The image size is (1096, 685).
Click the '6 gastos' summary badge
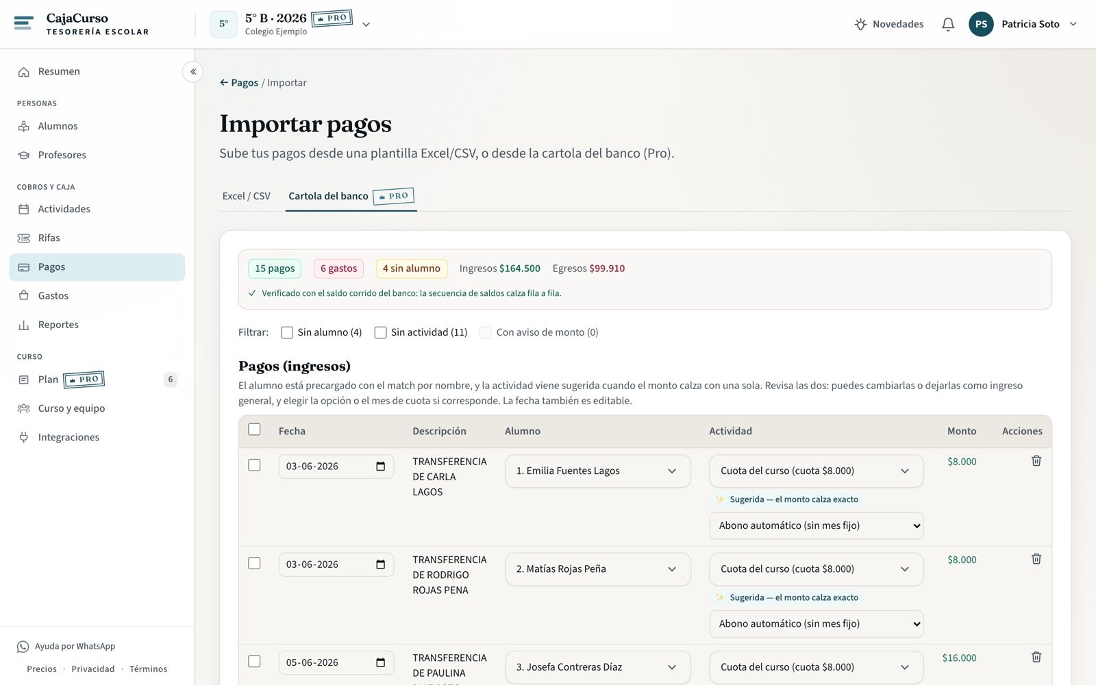(338, 269)
